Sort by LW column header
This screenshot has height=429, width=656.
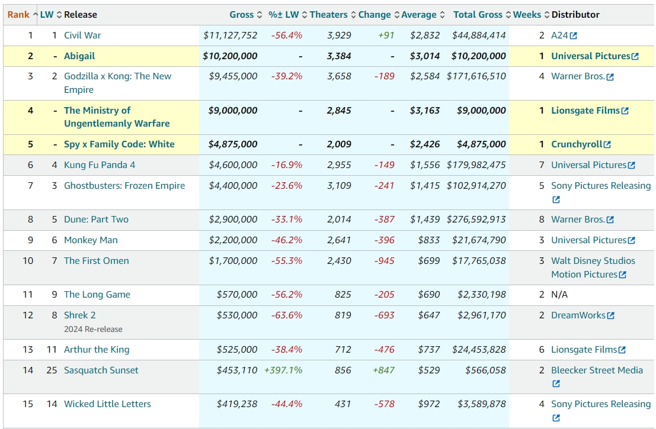[50, 15]
